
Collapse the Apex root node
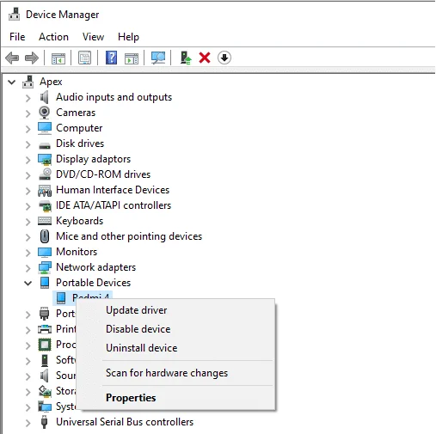point(11,83)
